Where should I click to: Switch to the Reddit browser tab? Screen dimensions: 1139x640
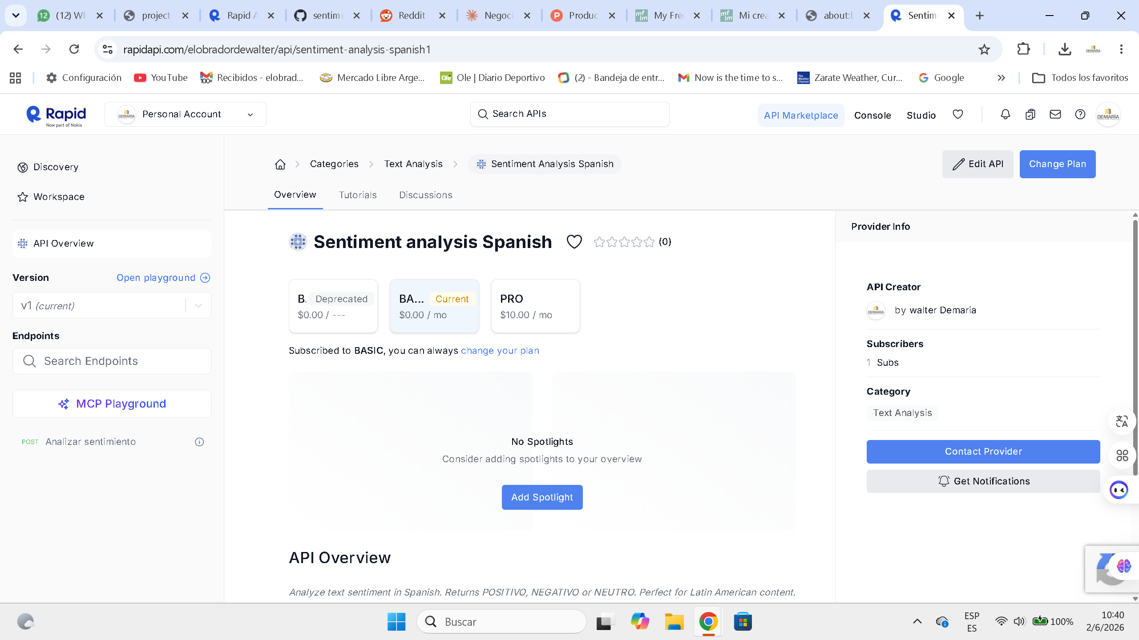pyautogui.click(x=413, y=16)
